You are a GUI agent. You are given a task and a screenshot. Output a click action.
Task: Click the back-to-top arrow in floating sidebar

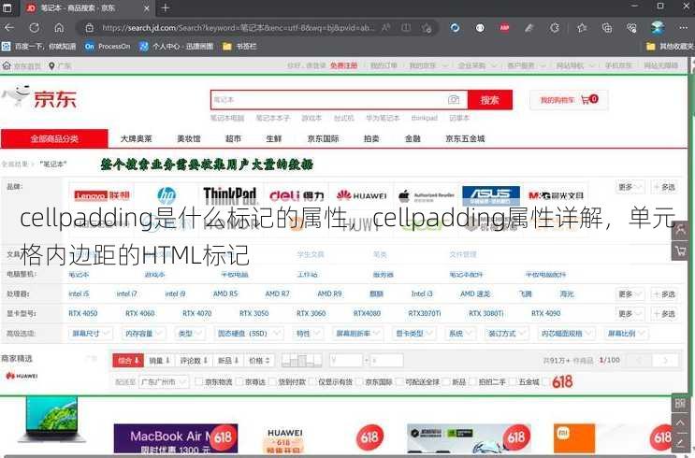coord(680,423)
